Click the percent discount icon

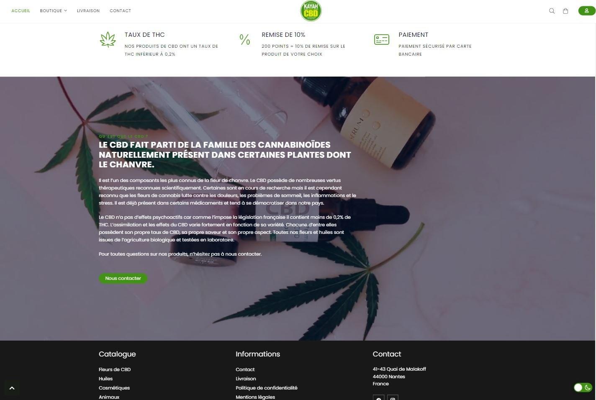click(245, 40)
